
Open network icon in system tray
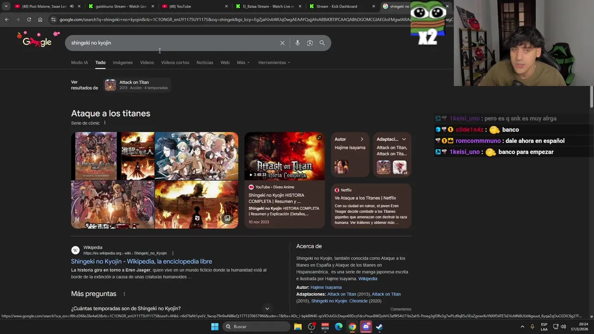coord(555,327)
